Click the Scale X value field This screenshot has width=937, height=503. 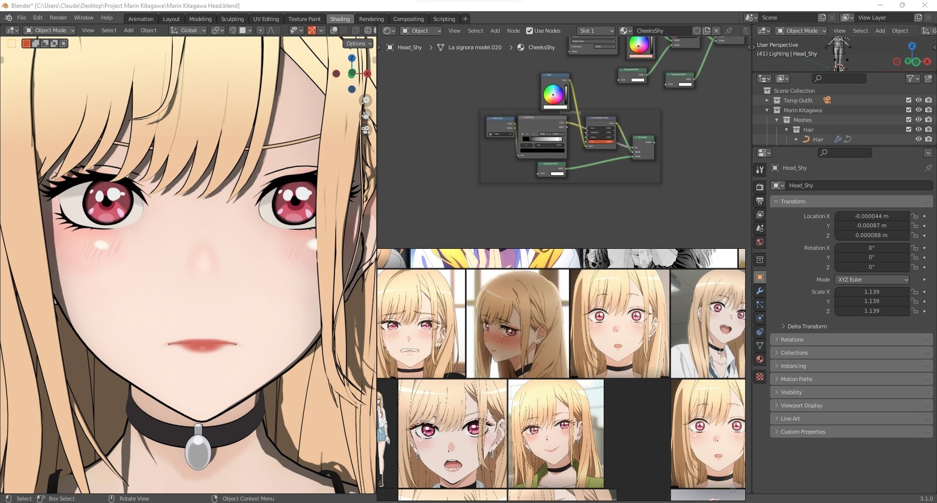point(871,292)
